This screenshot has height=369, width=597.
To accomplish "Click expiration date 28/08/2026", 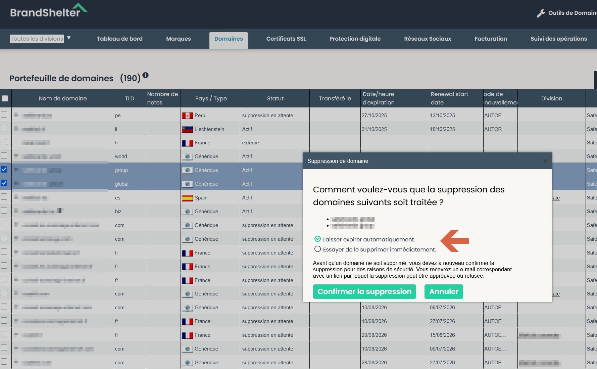I will (374, 363).
